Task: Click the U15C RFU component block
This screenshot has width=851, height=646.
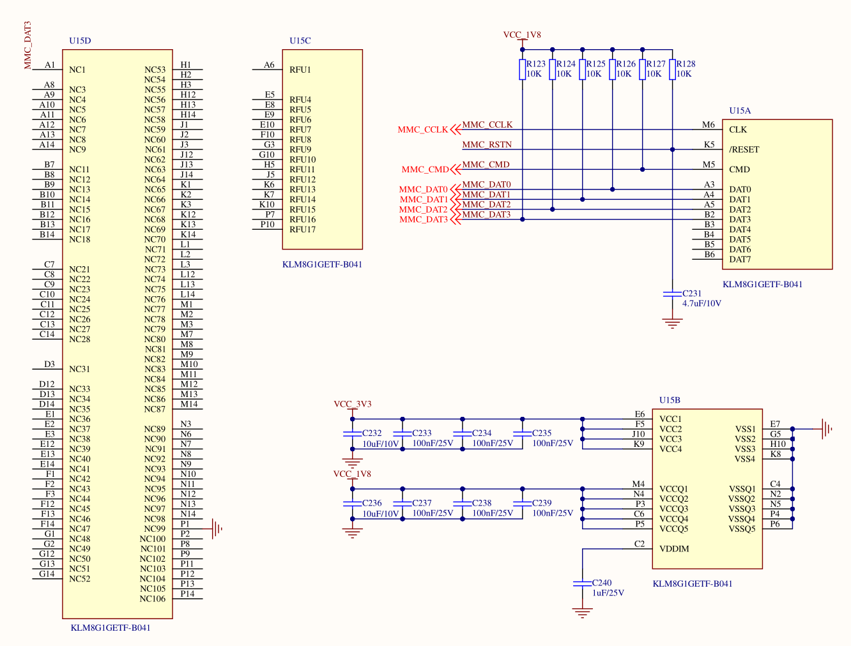Action: pos(323,149)
